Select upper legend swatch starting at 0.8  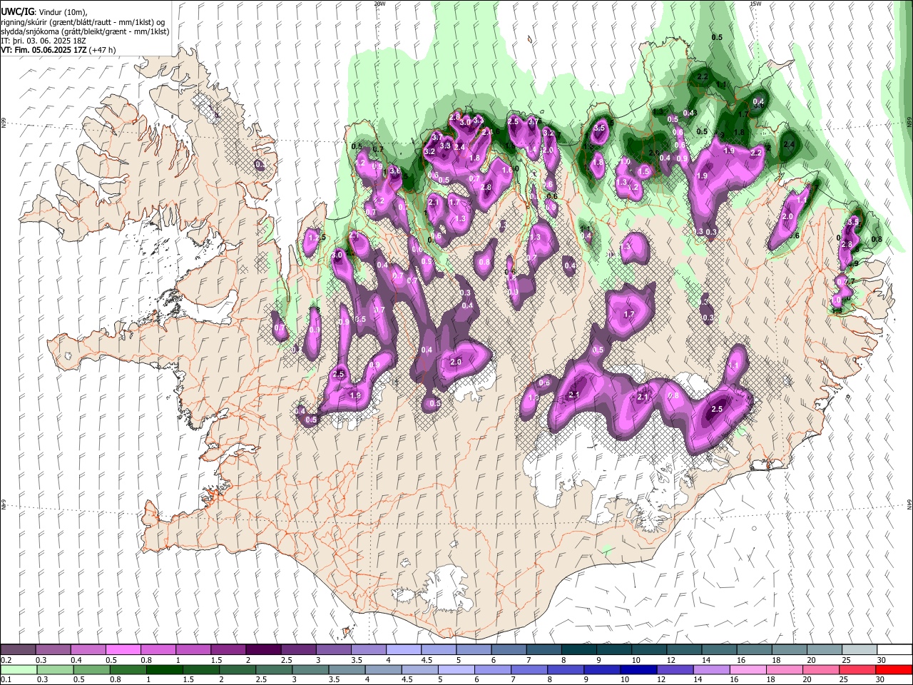point(158,649)
